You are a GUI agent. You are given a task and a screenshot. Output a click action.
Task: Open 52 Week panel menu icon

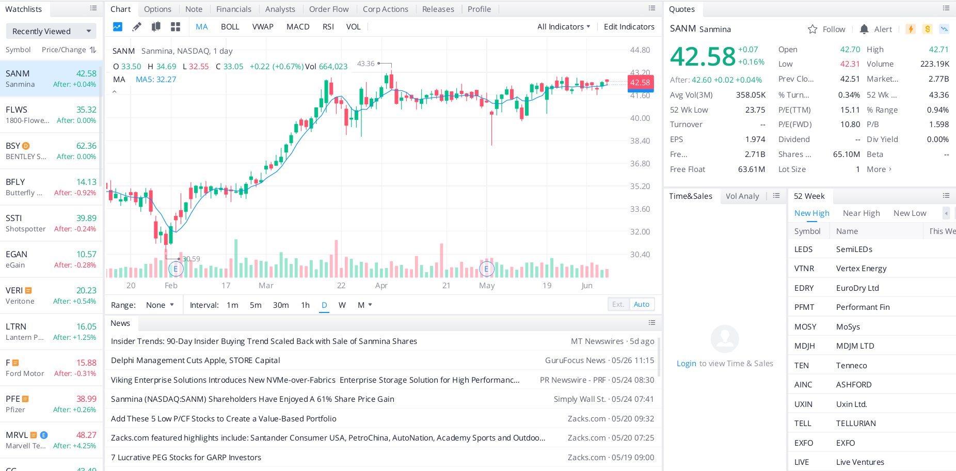coord(946,196)
